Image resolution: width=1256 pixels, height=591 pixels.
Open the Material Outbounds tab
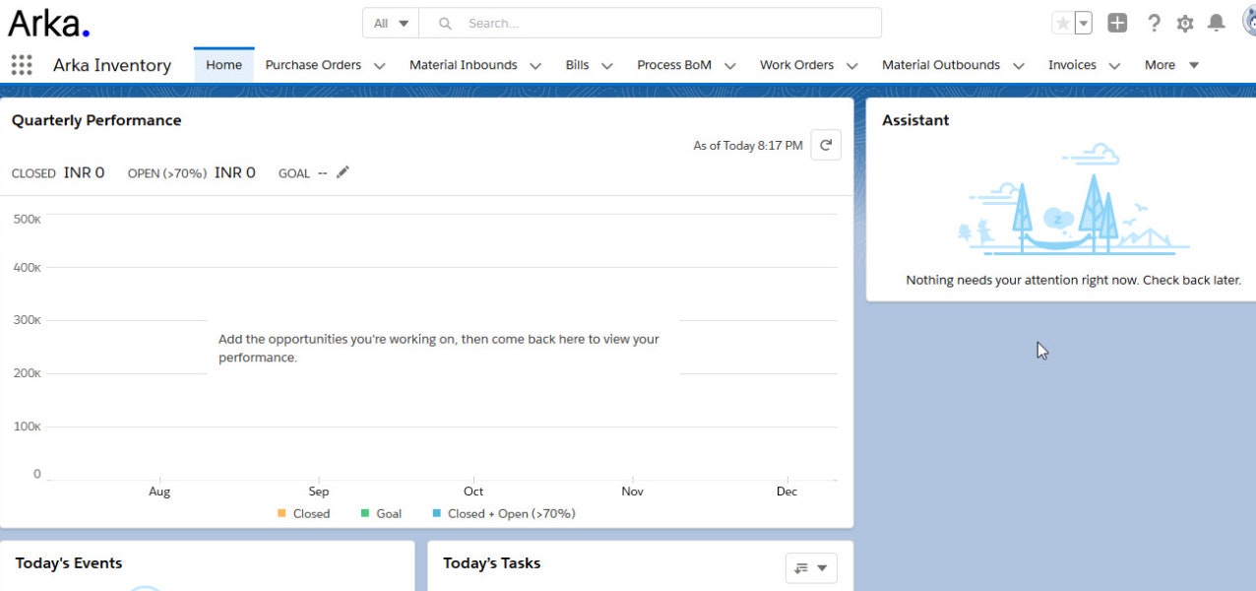tap(941, 65)
